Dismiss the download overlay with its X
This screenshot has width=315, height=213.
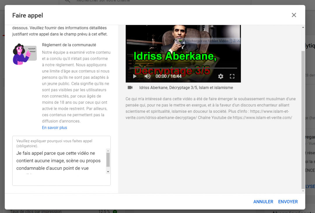pyautogui.click(x=238, y=41)
